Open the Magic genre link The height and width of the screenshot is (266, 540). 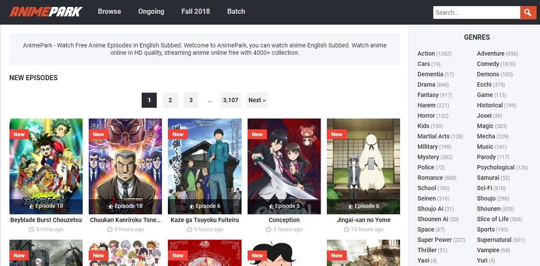(x=485, y=126)
